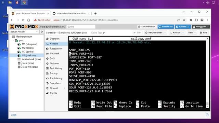Select container 113 (docker)

(x=28, y=52)
